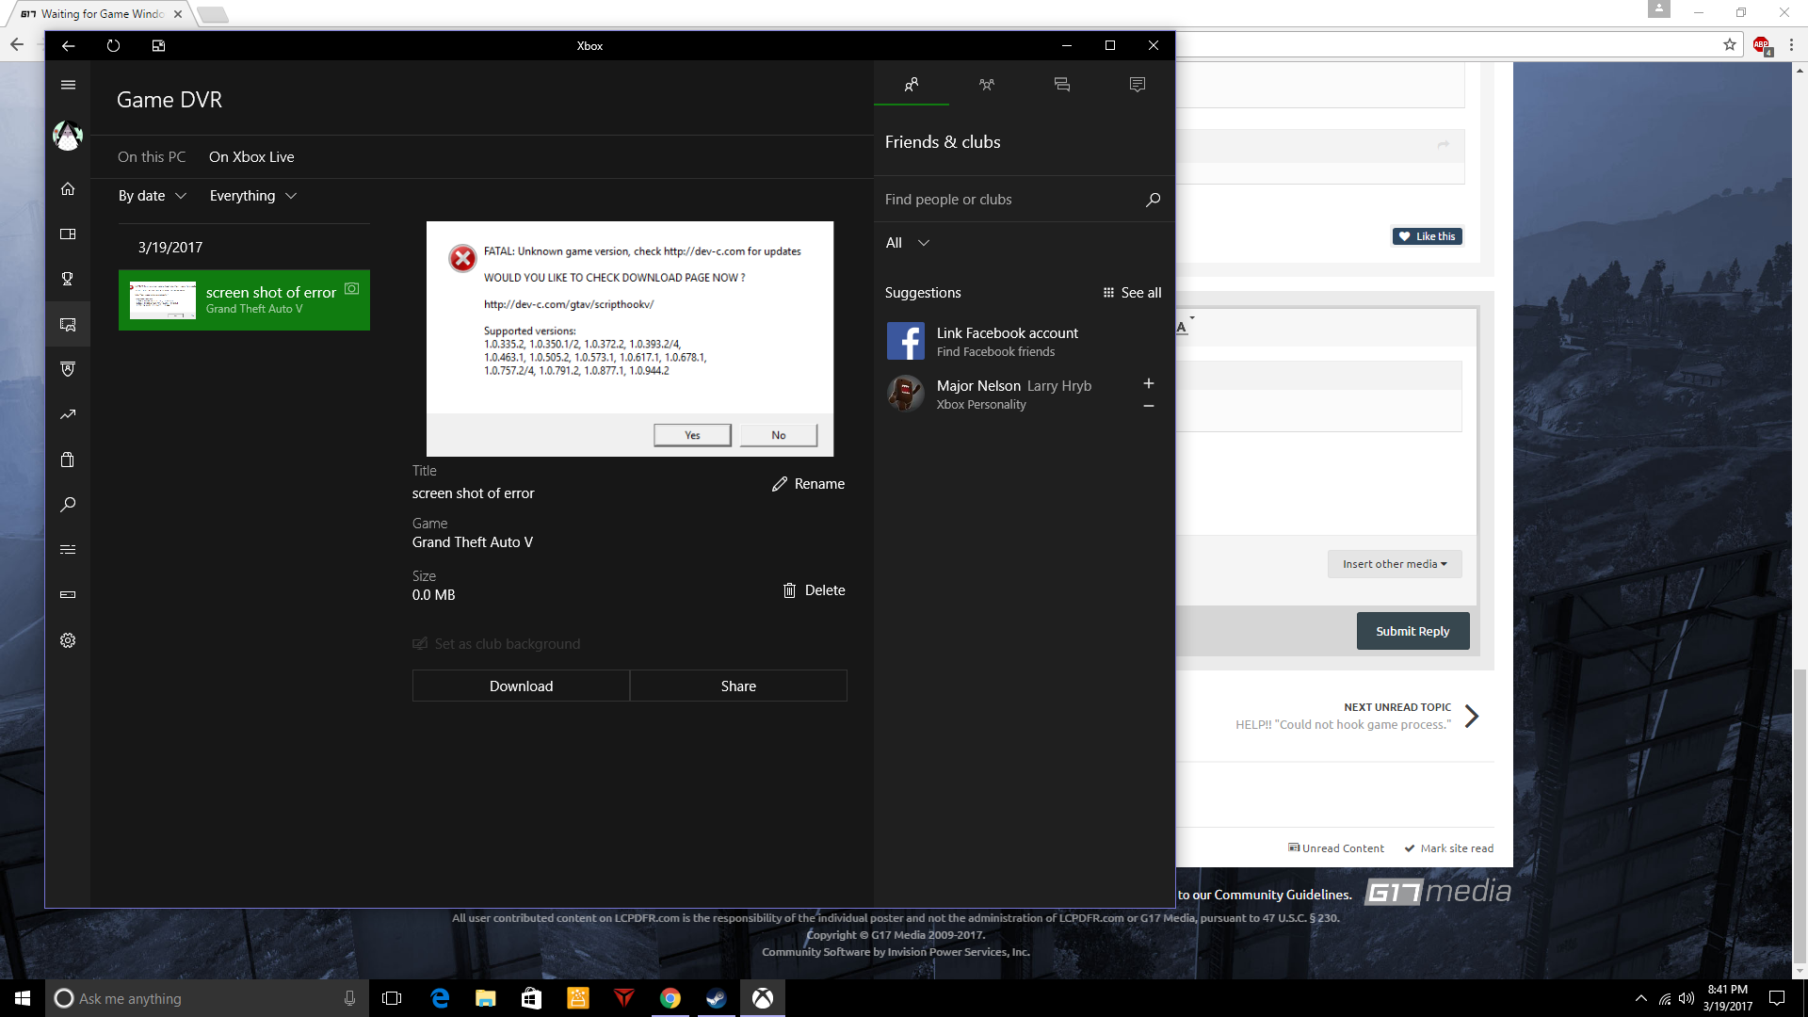Expand the Everything filter dropdown
This screenshot has width=1808, height=1017.
point(252,196)
